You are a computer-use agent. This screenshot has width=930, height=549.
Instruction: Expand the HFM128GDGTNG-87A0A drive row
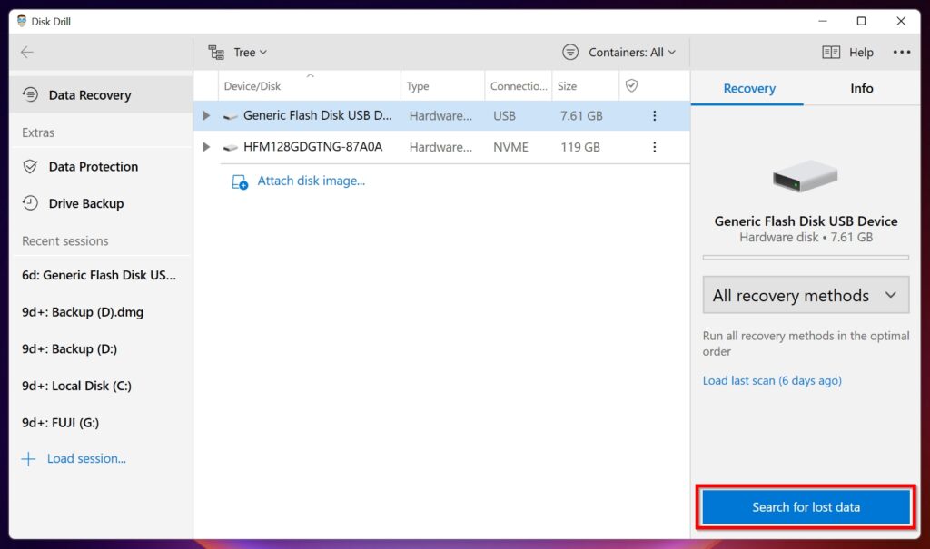pos(204,146)
